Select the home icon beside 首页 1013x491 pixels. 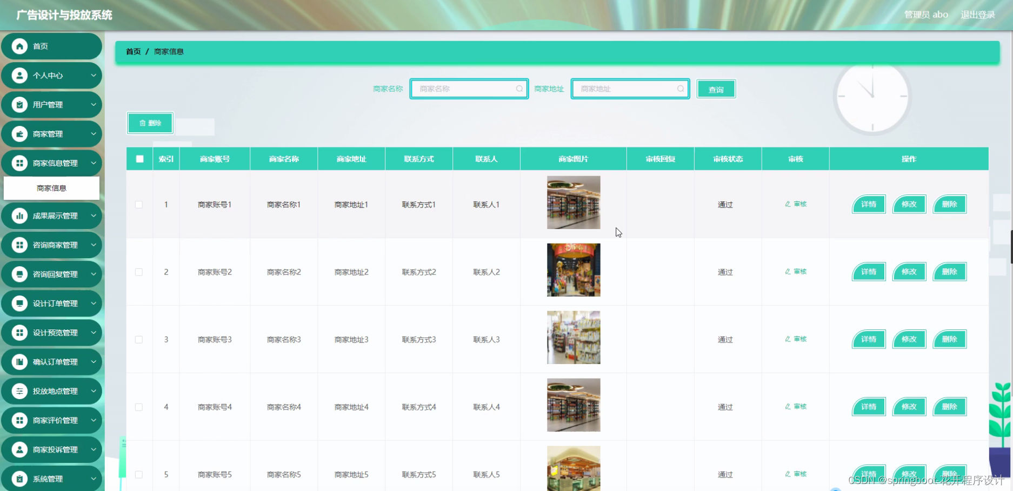(x=20, y=46)
